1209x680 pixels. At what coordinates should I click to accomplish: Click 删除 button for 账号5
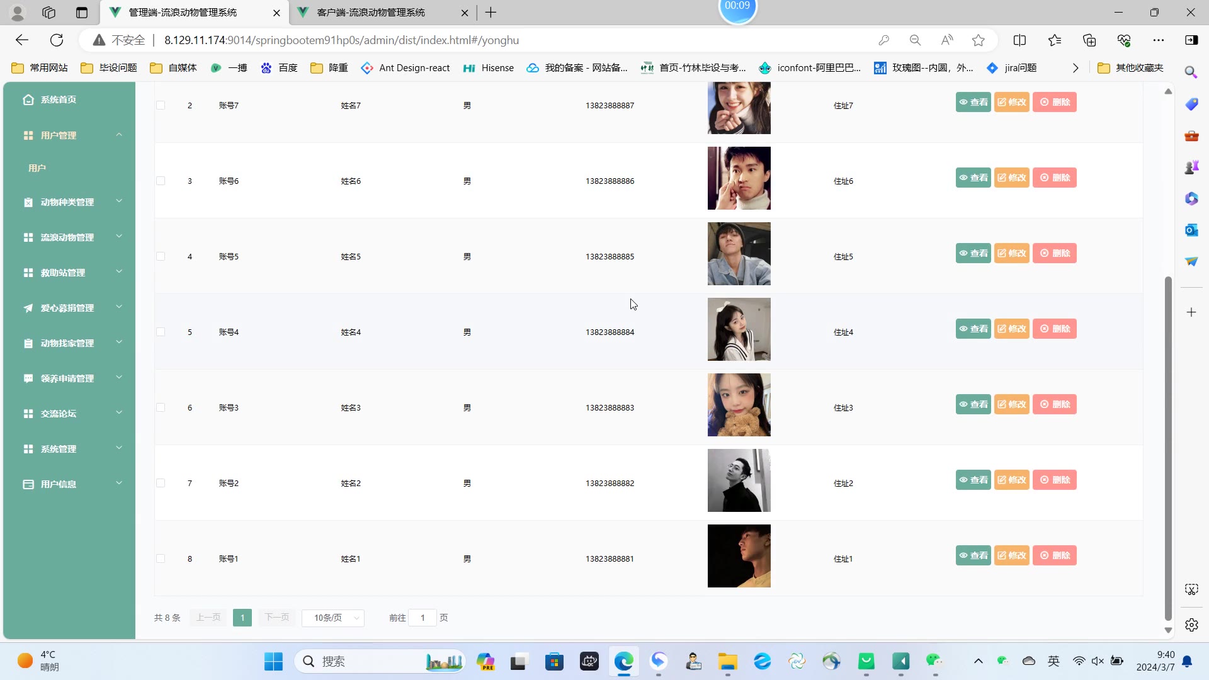[x=1055, y=253]
